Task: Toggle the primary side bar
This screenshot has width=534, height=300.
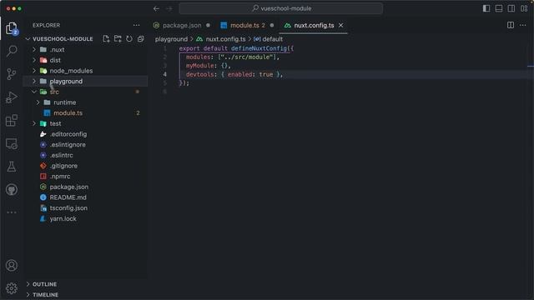Action: (486, 8)
